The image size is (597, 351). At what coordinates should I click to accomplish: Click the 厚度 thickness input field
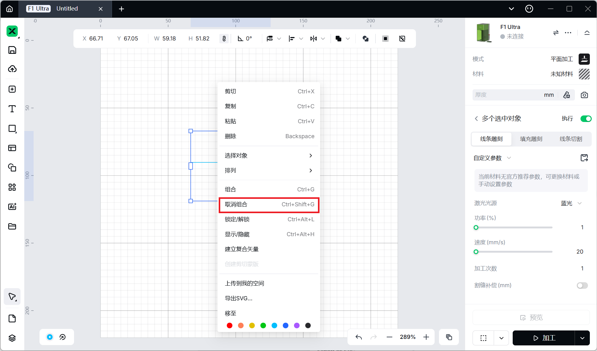[507, 95]
